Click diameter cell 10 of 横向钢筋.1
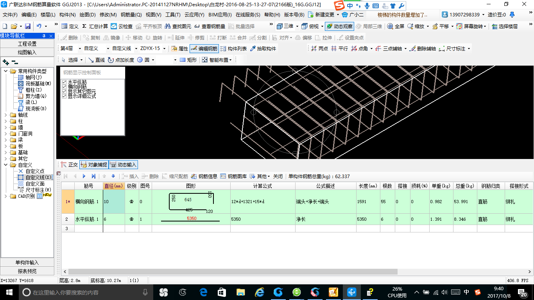This screenshot has width=534, height=300. click(114, 202)
